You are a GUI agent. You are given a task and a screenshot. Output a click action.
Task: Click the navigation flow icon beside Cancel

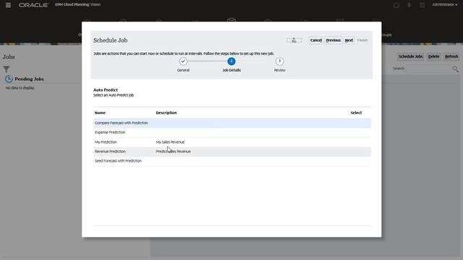click(294, 40)
